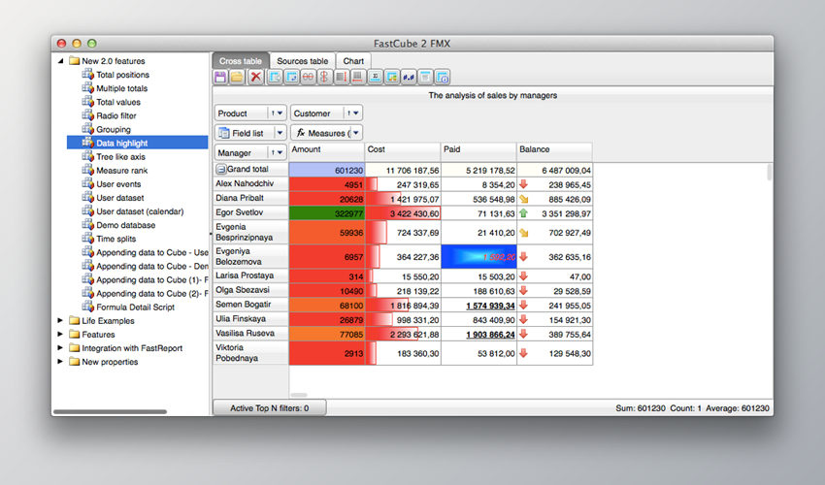Switch to the Sources table tab

coord(303,61)
